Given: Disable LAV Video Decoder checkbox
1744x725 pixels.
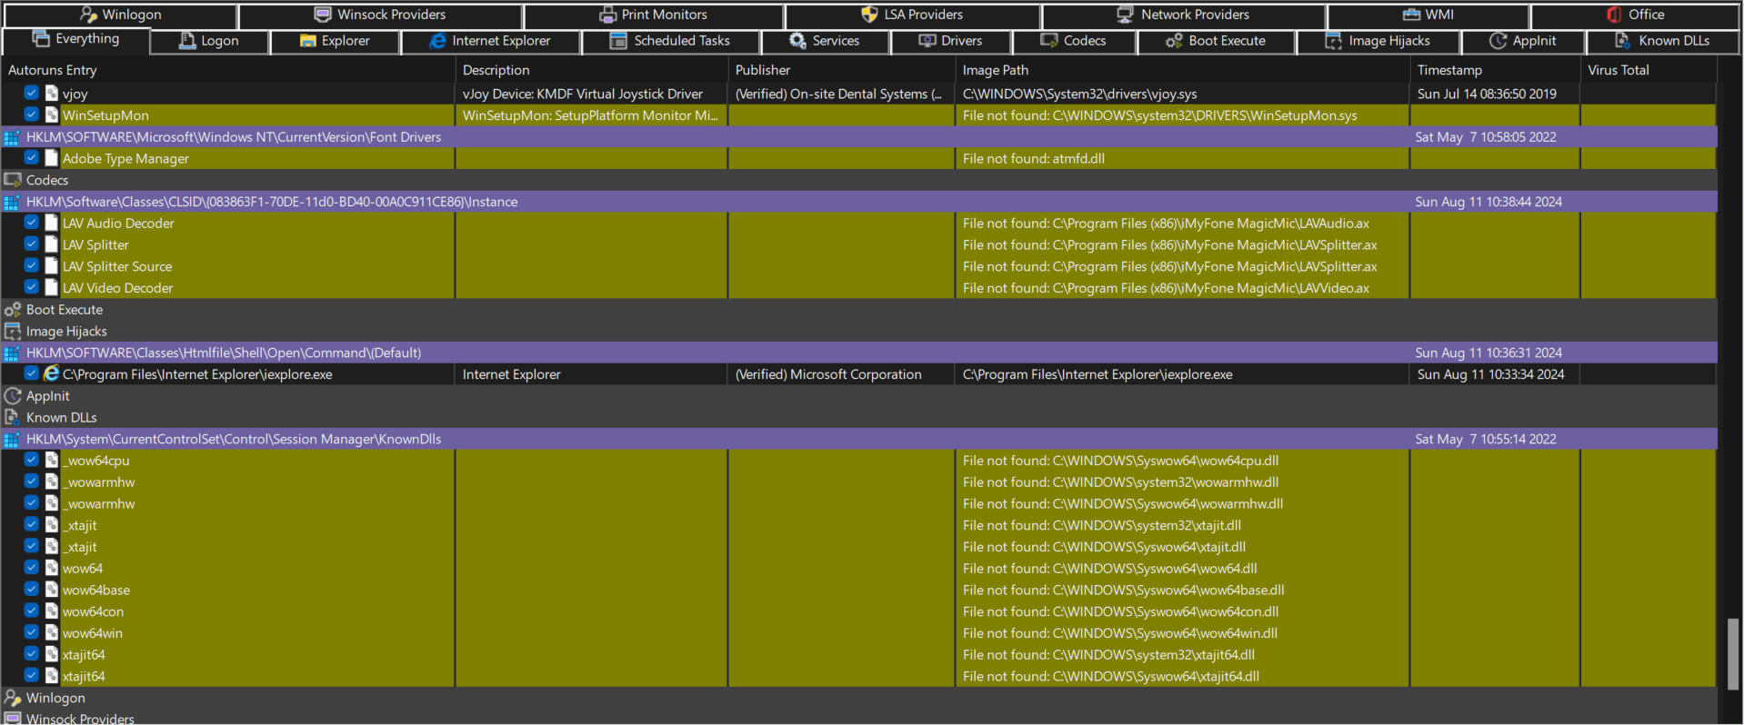Looking at the screenshot, I should [32, 287].
